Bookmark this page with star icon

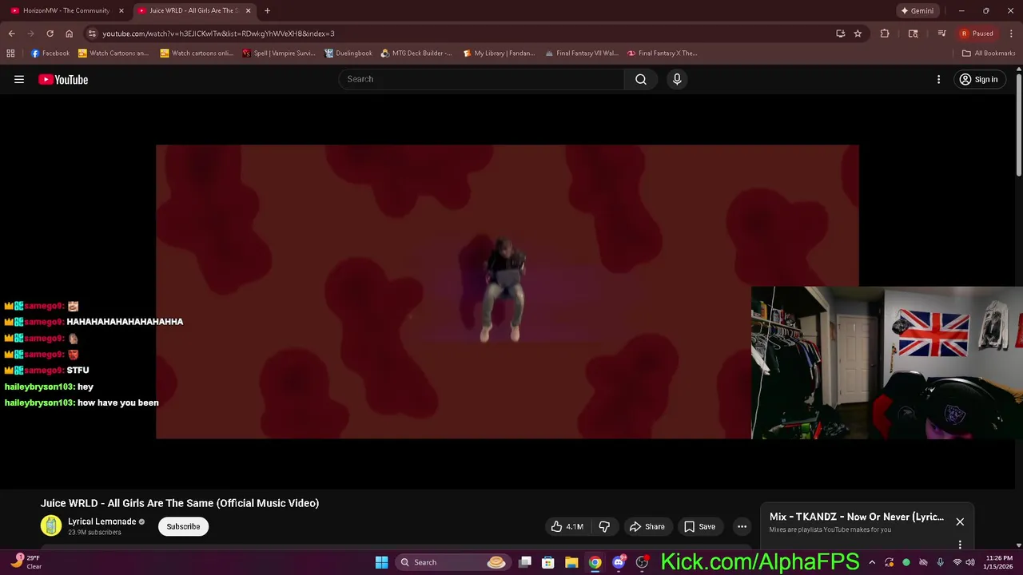tap(858, 34)
